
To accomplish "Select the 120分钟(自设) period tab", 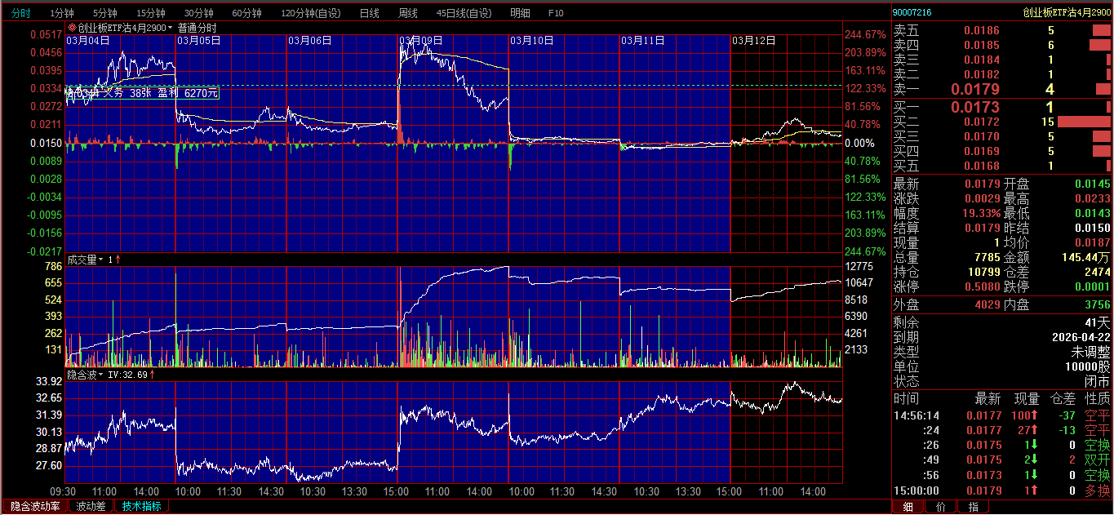I will (311, 14).
